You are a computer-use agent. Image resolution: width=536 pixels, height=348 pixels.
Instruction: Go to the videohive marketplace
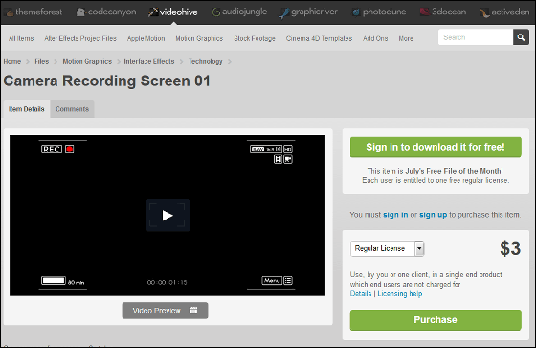pyautogui.click(x=173, y=12)
